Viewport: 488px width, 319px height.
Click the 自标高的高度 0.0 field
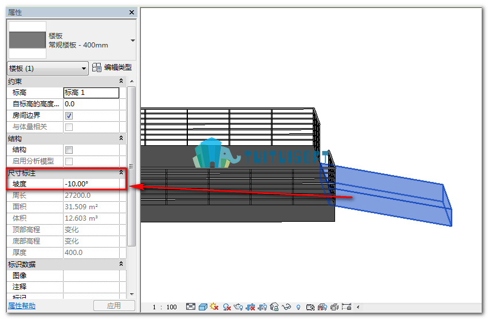coord(91,104)
